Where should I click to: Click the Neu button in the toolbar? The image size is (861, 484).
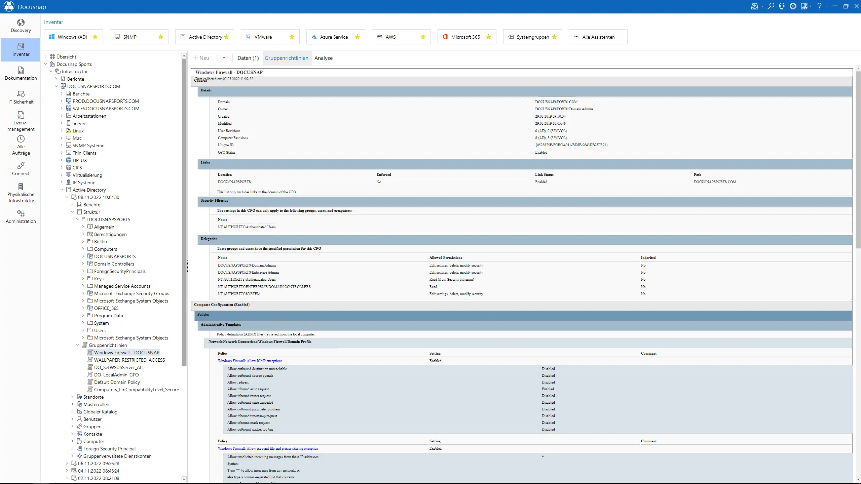(201, 58)
